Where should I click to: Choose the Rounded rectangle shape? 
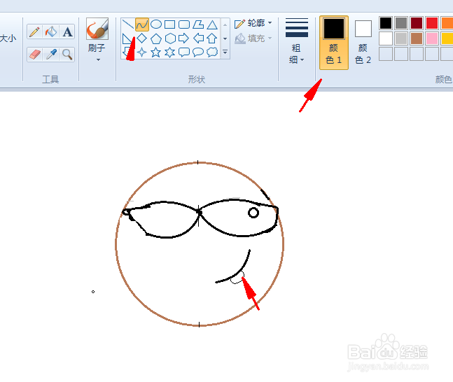tap(184, 24)
